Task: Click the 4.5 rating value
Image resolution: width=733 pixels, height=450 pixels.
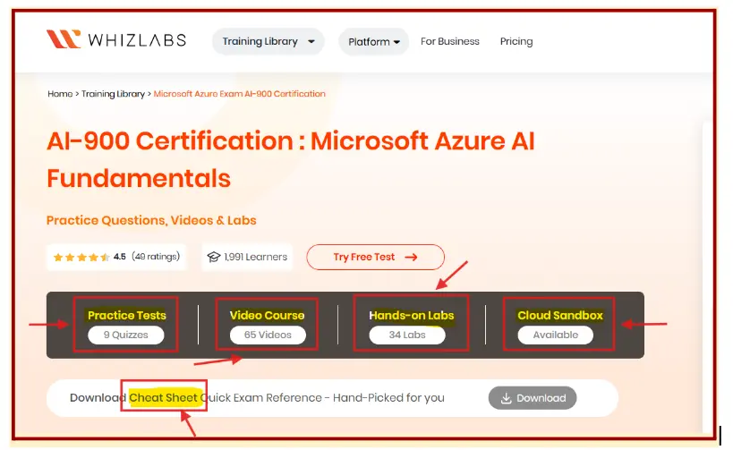Action: click(120, 257)
